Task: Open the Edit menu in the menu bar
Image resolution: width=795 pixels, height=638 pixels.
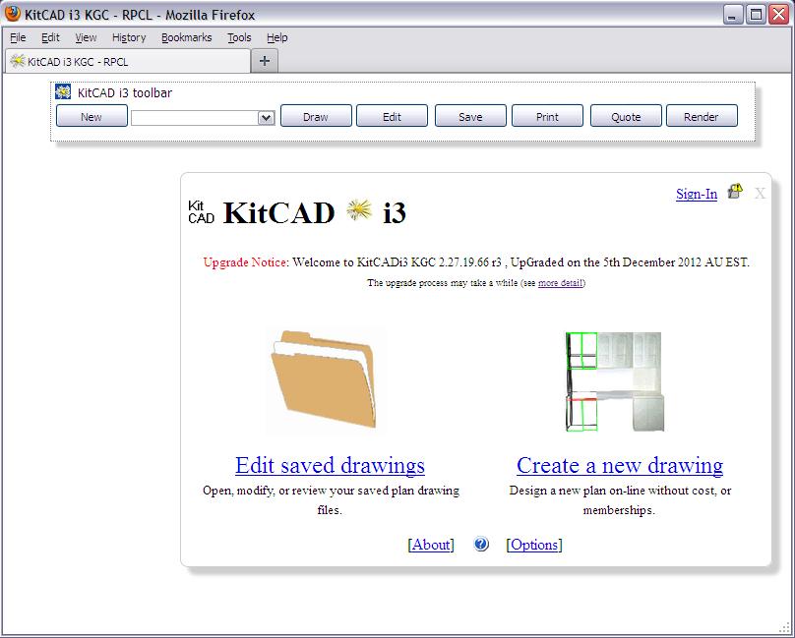Action: (50, 37)
